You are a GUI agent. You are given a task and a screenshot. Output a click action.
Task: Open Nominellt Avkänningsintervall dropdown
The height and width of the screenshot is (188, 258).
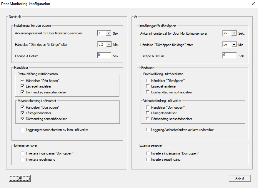tap(109, 33)
